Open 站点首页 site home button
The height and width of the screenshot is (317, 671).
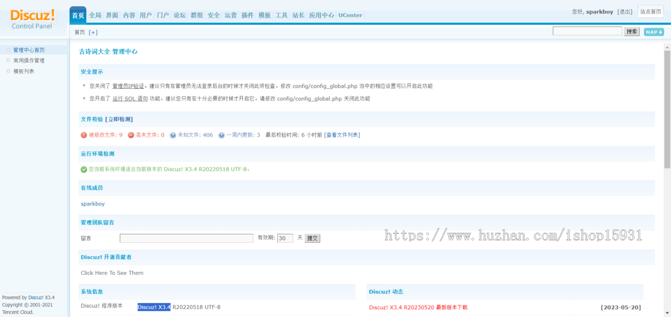click(x=650, y=12)
